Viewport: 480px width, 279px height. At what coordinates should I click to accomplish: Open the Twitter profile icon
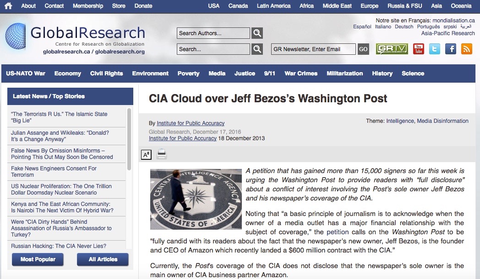point(434,49)
